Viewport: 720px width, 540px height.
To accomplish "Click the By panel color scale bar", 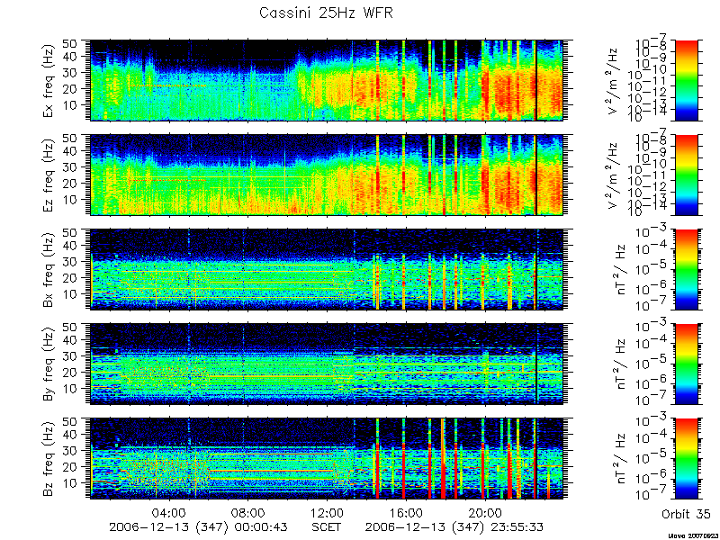I will click(x=686, y=364).
